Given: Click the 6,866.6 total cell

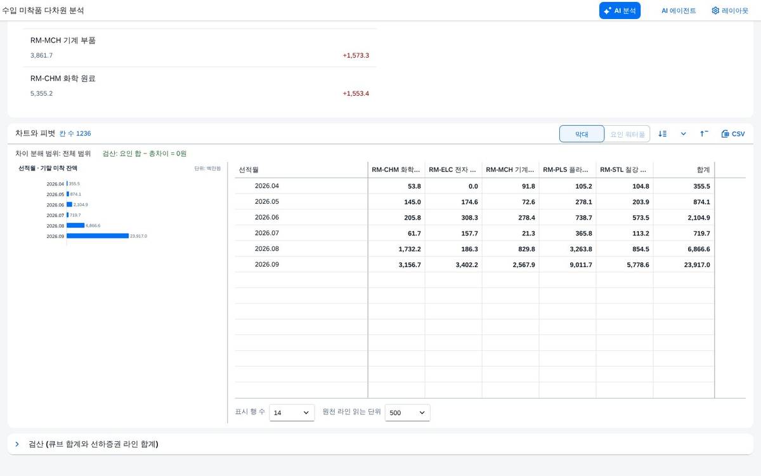Looking at the screenshot, I should [x=684, y=249].
